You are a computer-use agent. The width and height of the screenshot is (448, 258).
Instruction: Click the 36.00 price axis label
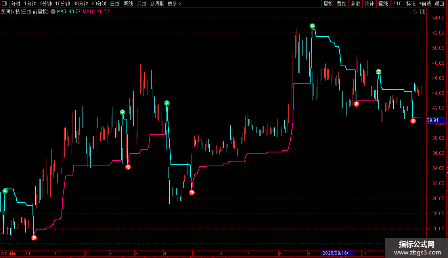438,153
